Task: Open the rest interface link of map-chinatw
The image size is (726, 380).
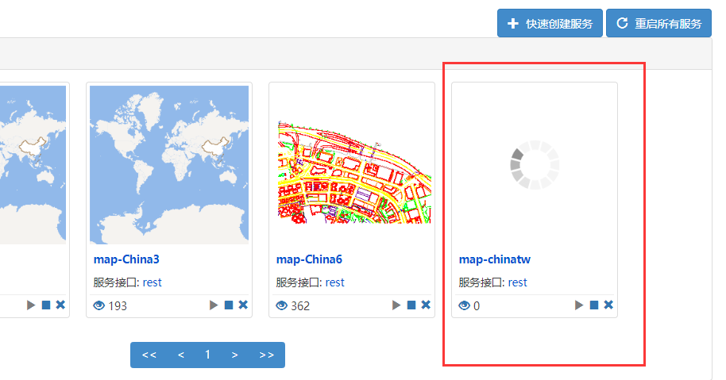Action: (x=518, y=282)
